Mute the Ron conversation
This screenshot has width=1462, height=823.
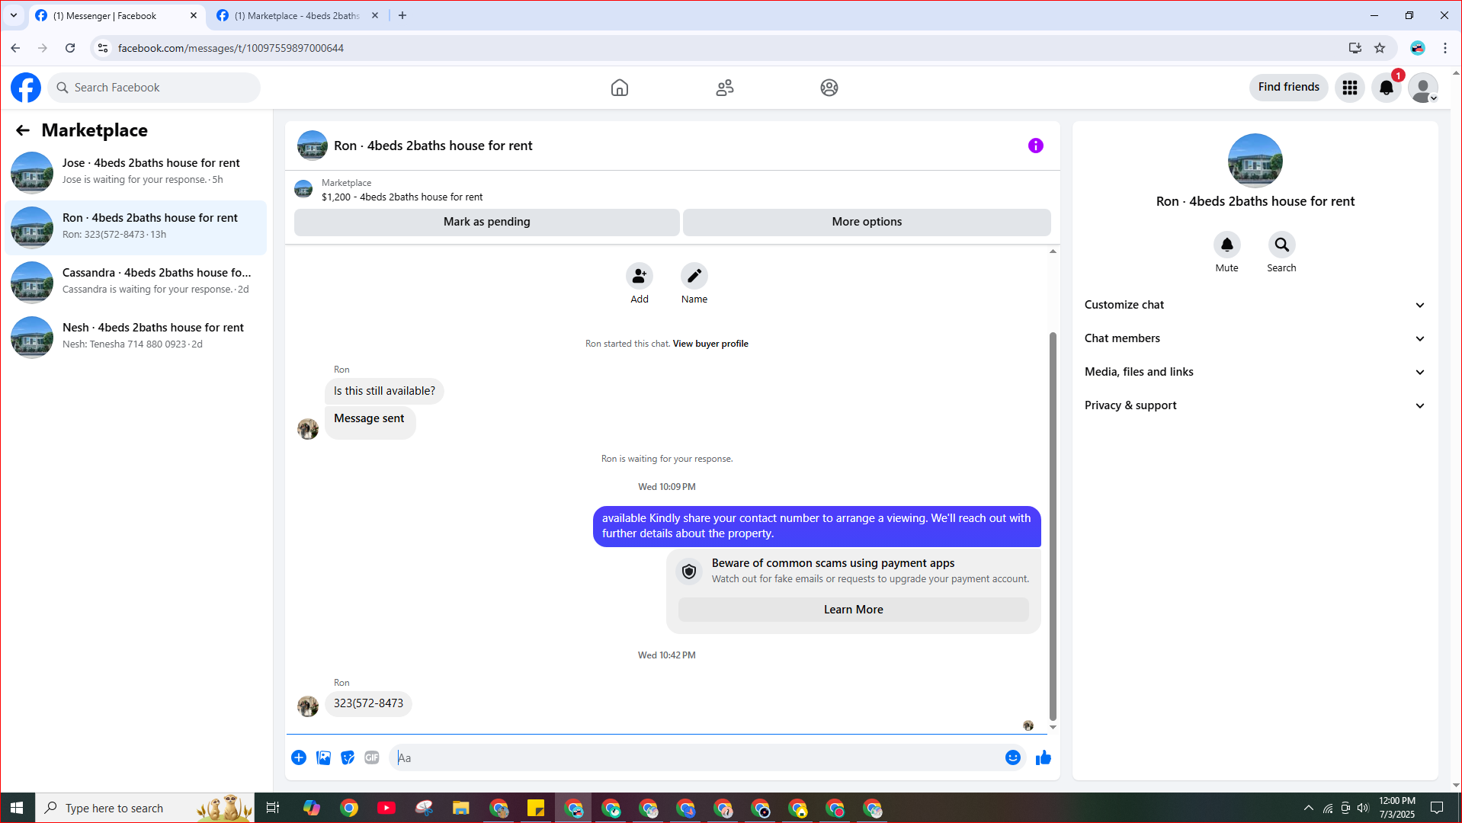pyautogui.click(x=1227, y=245)
